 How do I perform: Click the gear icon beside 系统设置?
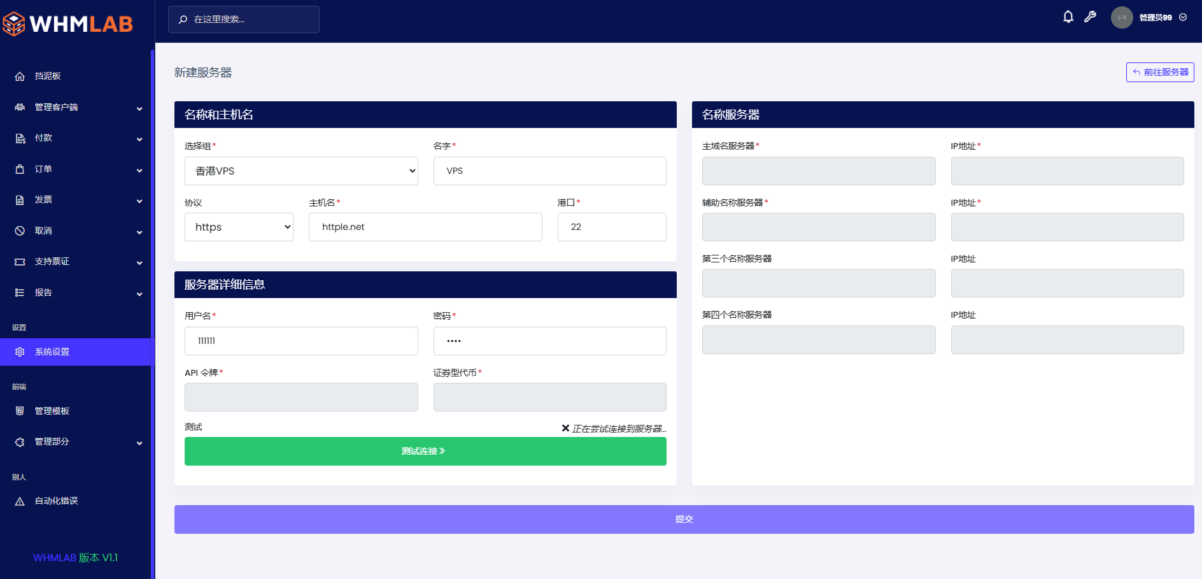(20, 352)
